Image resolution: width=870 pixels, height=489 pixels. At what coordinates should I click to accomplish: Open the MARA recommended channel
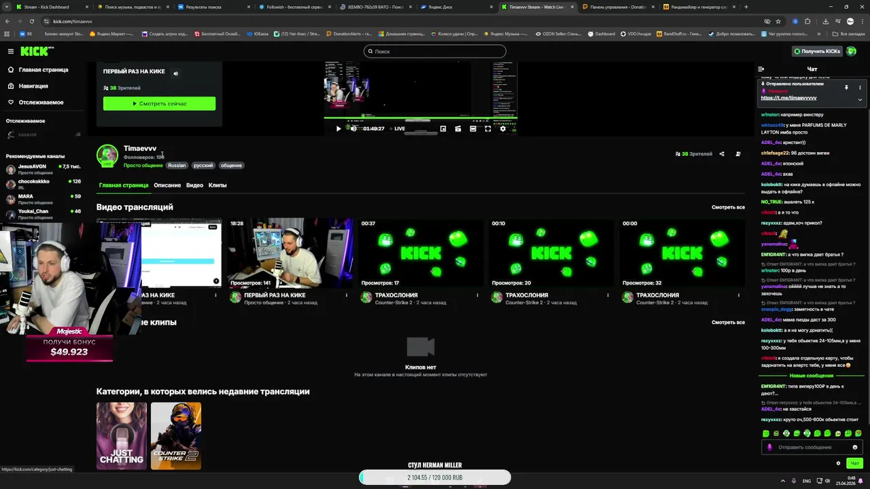43,199
